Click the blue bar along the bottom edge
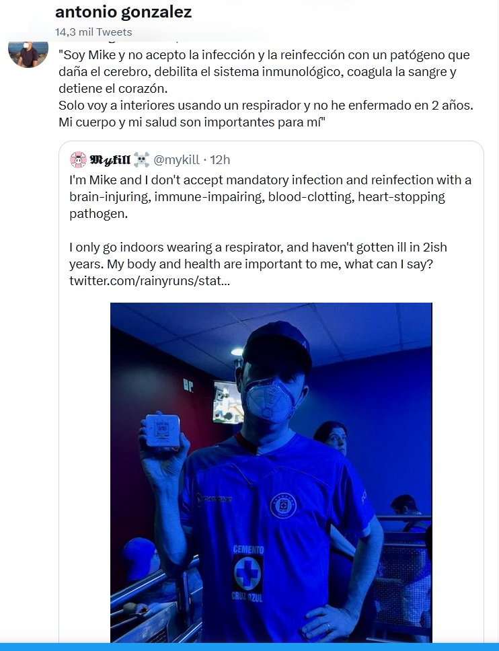The height and width of the screenshot is (651, 499). point(249,646)
